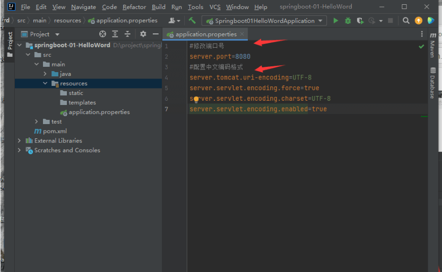Open the Tools menu
Image resolution: width=442 pixels, height=272 pixels.
pos(196,7)
